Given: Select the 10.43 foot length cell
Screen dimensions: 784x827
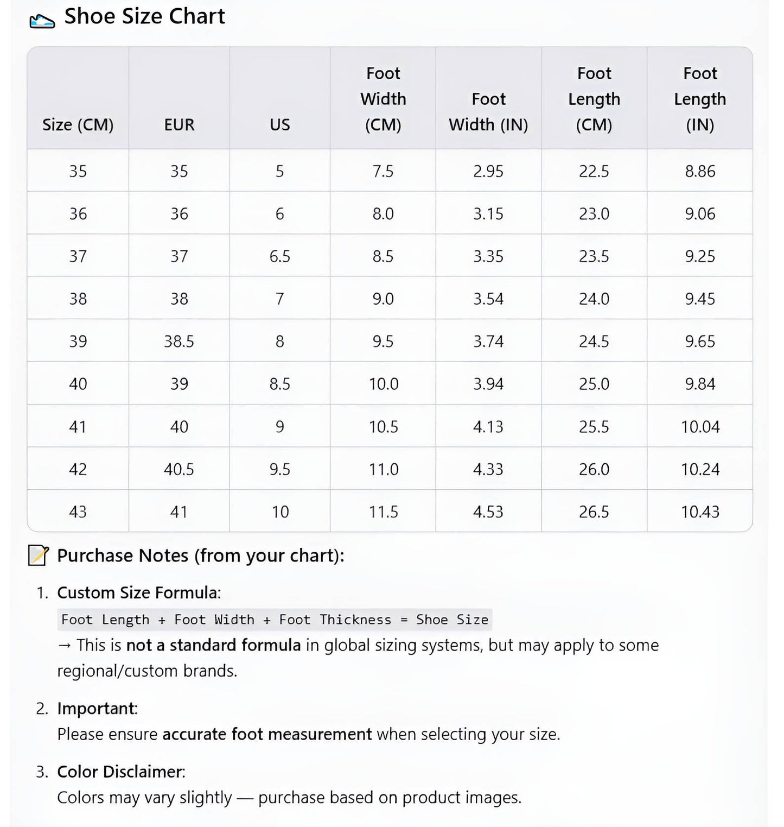Looking at the screenshot, I should click(x=700, y=512).
